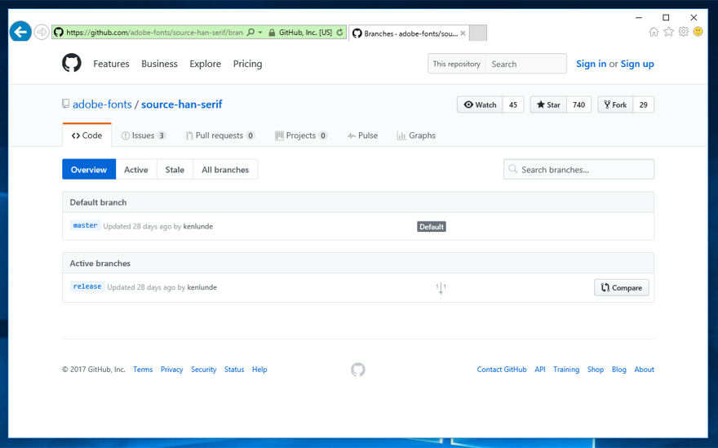This screenshot has width=718, height=448.
Task: Switch to the Issues tab
Action: (144, 135)
